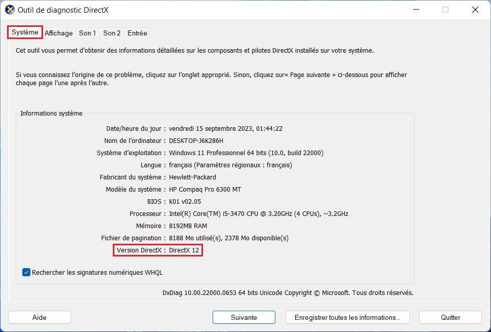
Task: Select processor value Intel Core i5-3470
Action: (x=259, y=214)
